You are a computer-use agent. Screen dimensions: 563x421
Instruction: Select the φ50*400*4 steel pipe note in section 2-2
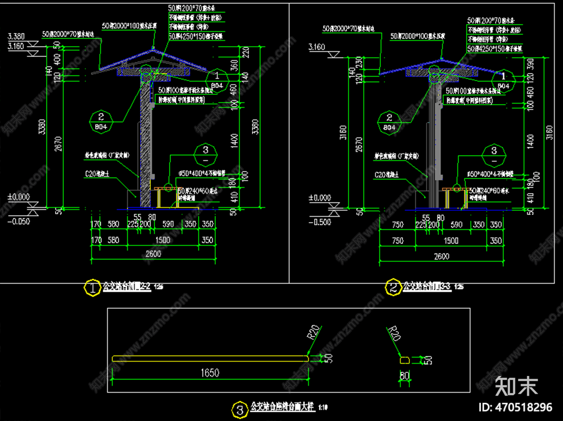pos(202,173)
